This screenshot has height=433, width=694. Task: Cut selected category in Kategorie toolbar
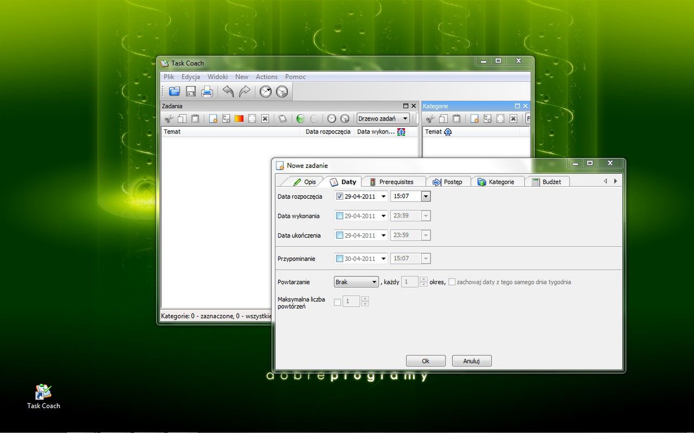430,119
